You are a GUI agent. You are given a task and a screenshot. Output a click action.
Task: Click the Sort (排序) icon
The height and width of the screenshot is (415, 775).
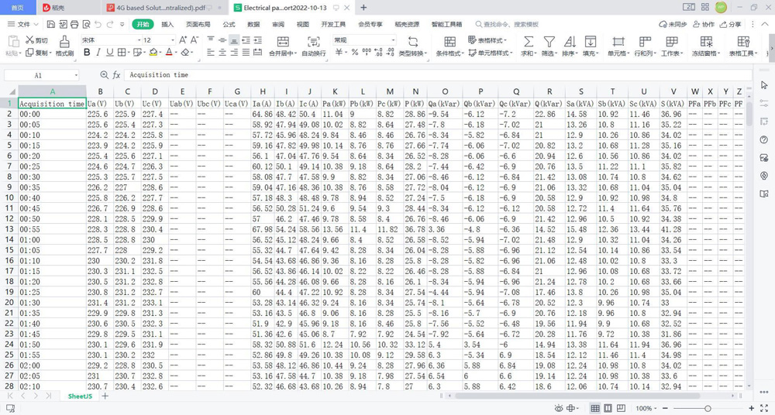coord(570,41)
